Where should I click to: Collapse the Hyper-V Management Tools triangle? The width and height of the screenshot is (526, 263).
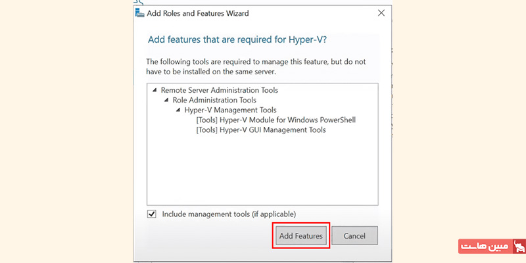click(x=178, y=110)
